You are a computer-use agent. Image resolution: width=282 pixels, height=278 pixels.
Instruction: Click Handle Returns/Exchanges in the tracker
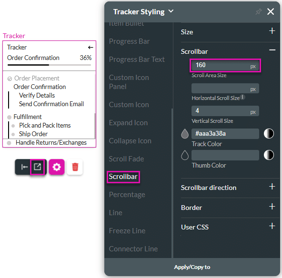51,142
